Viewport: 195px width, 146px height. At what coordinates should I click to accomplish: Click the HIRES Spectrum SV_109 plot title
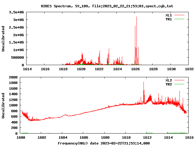click(x=107, y=6)
